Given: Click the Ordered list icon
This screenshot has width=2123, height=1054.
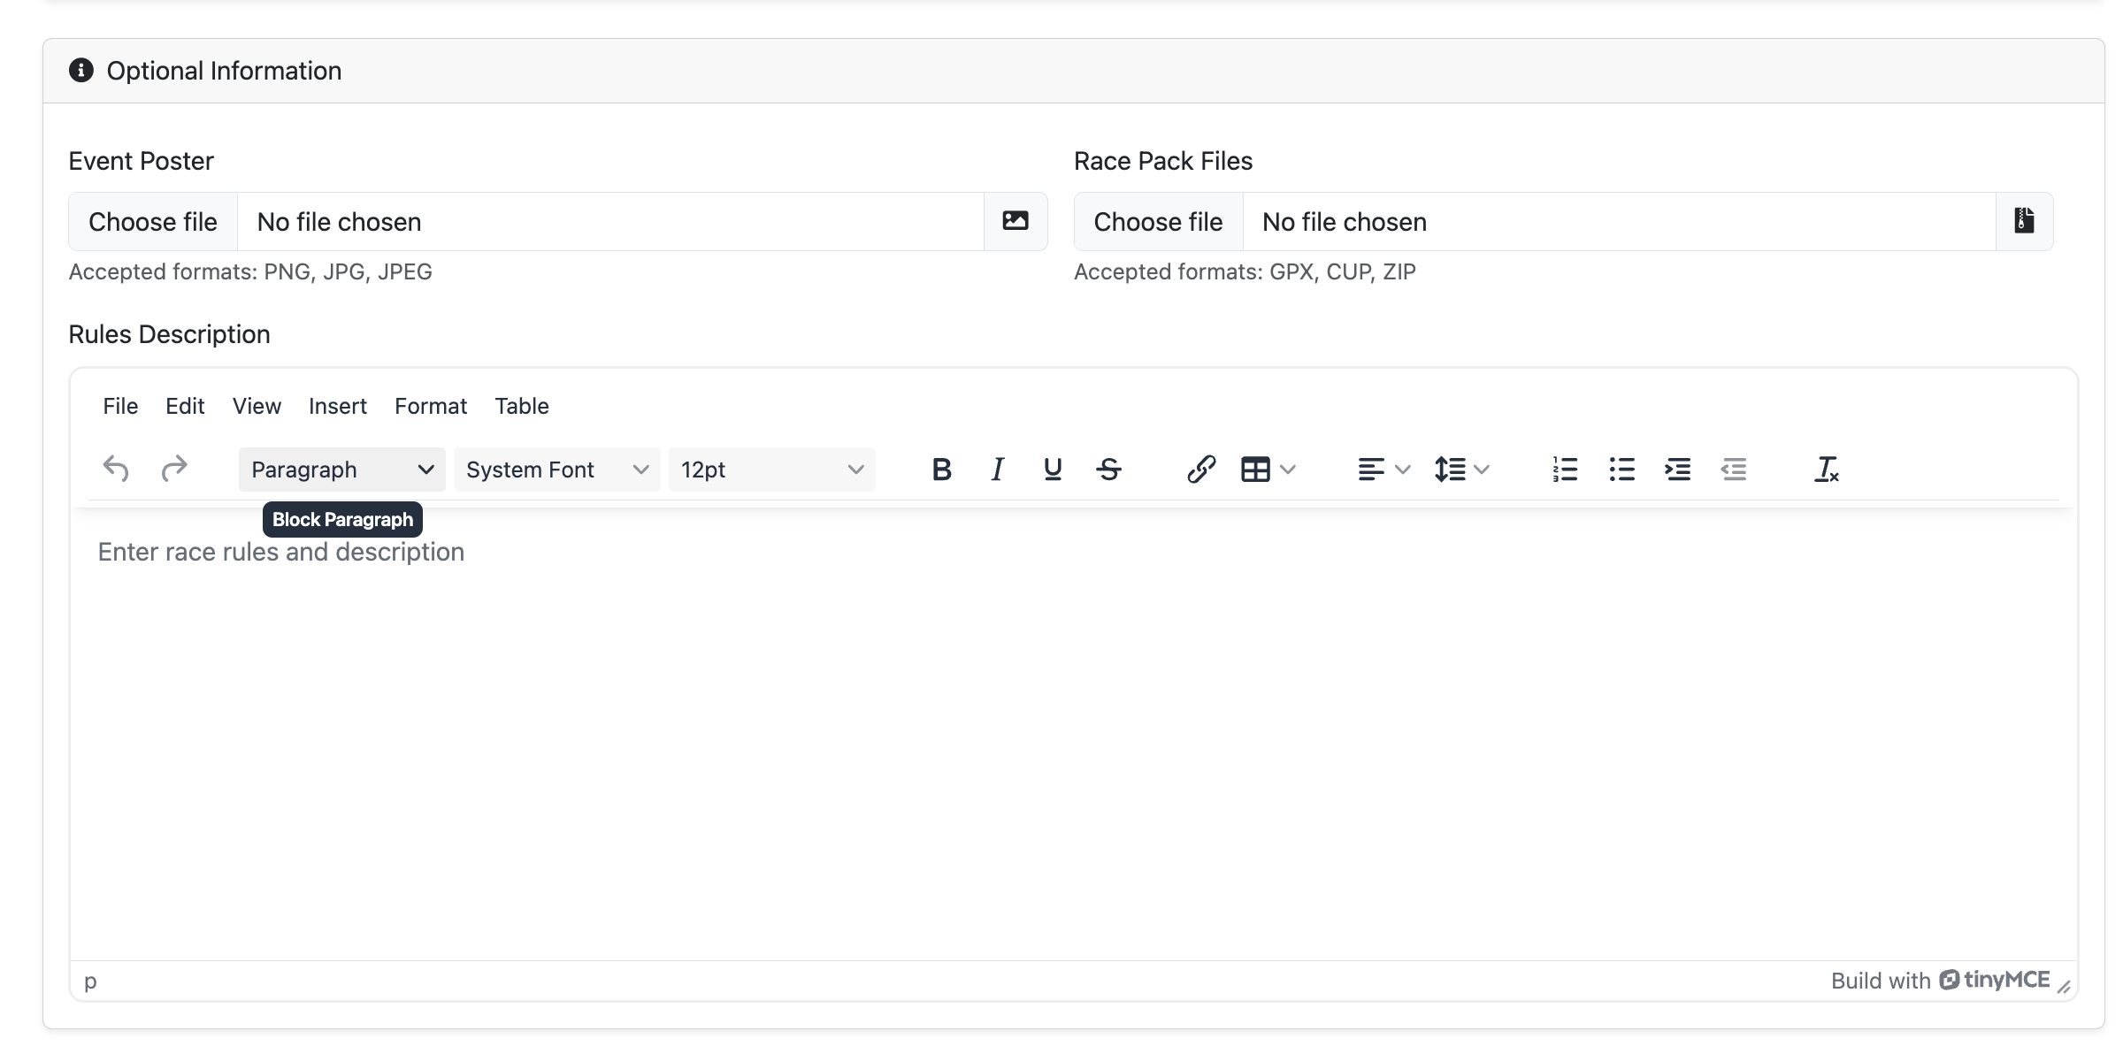Looking at the screenshot, I should (x=1567, y=468).
